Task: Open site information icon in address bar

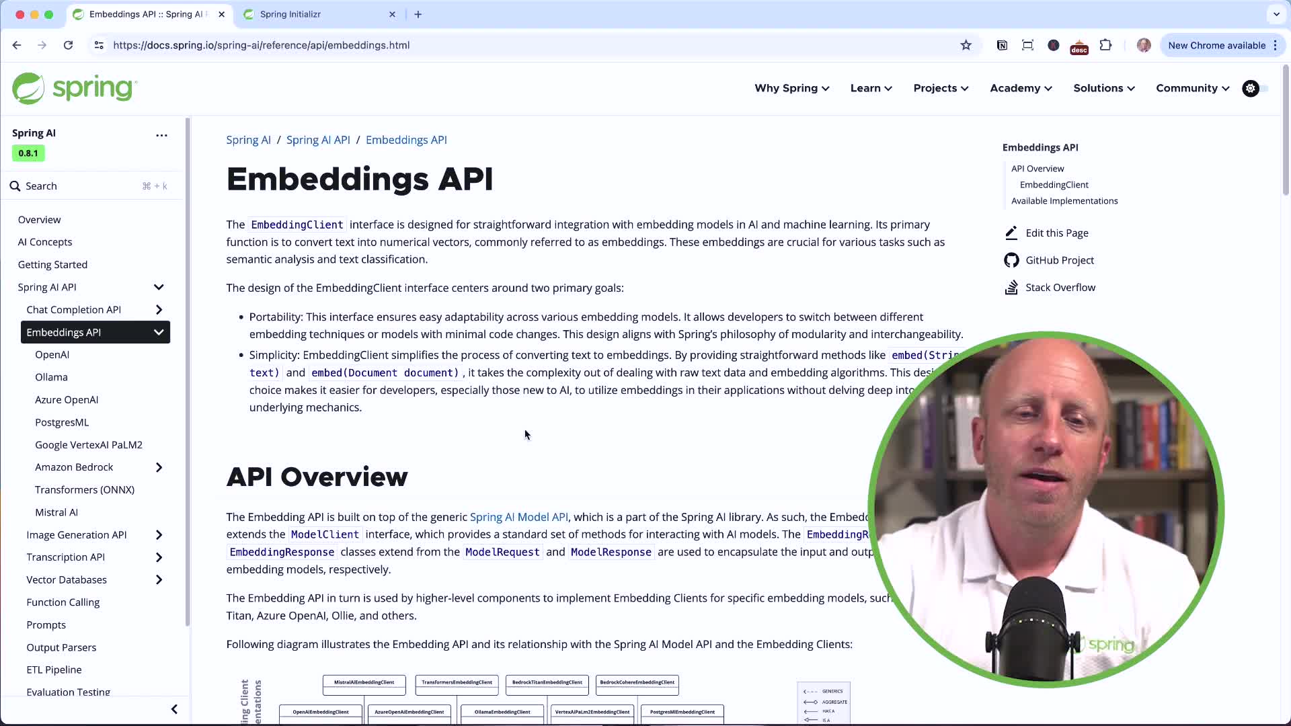Action: tap(99, 45)
